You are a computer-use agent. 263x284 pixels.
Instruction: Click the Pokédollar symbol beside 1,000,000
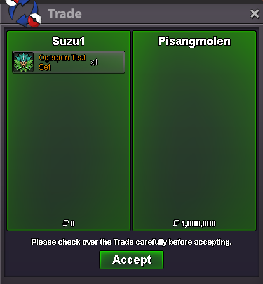point(176,223)
